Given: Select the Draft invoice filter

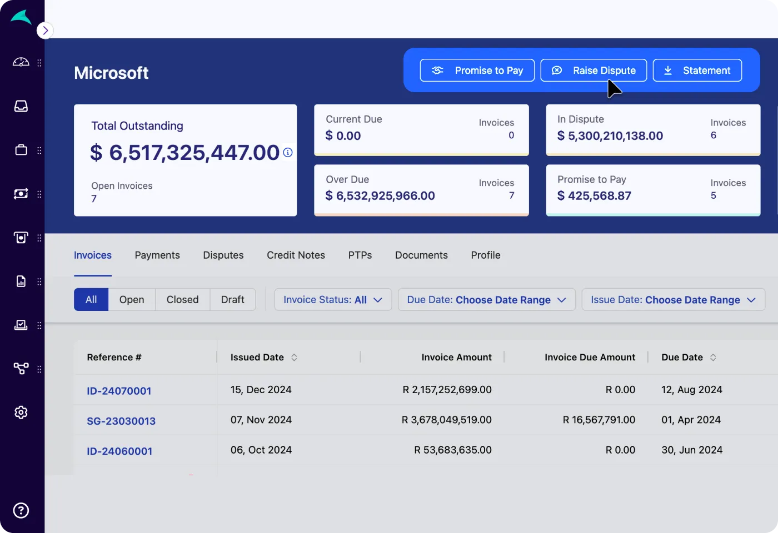Looking at the screenshot, I should point(232,300).
